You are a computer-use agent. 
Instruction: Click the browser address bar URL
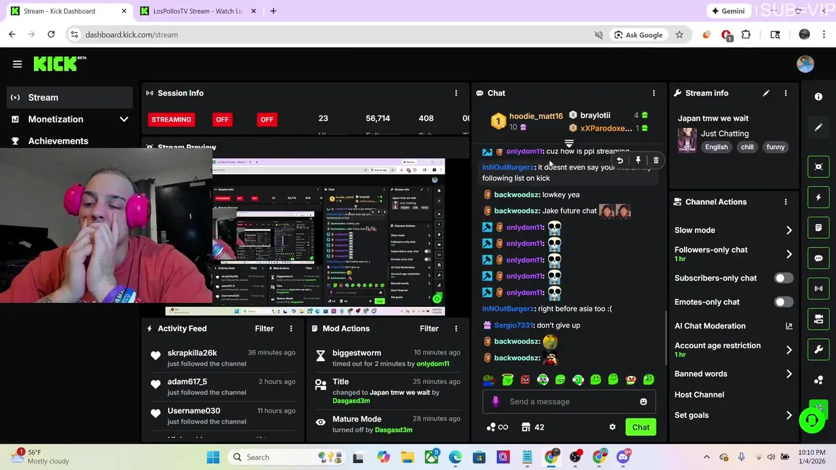tap(131, 35)
